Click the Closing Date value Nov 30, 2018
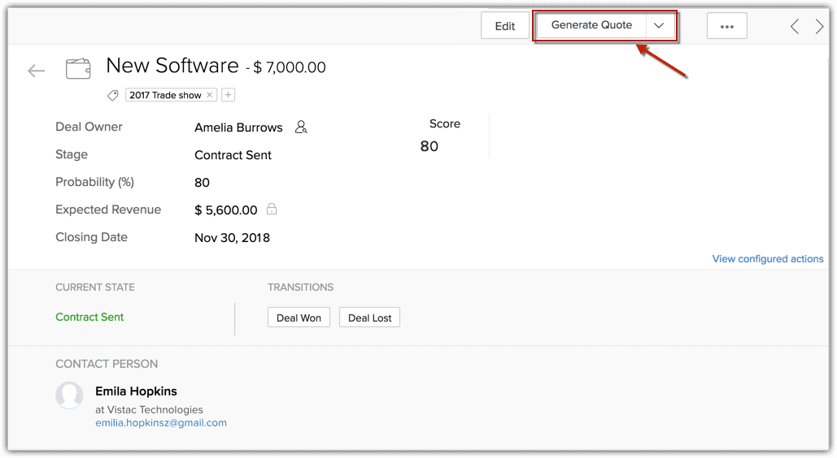 point(232,238)
